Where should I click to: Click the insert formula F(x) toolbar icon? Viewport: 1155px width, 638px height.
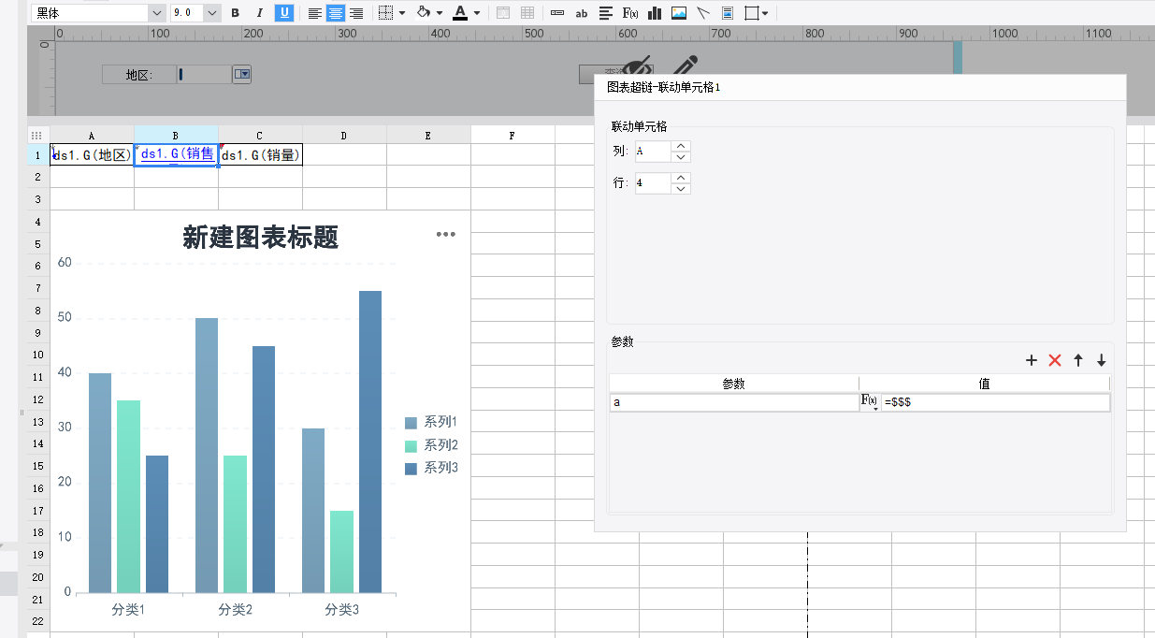point(630,13)
